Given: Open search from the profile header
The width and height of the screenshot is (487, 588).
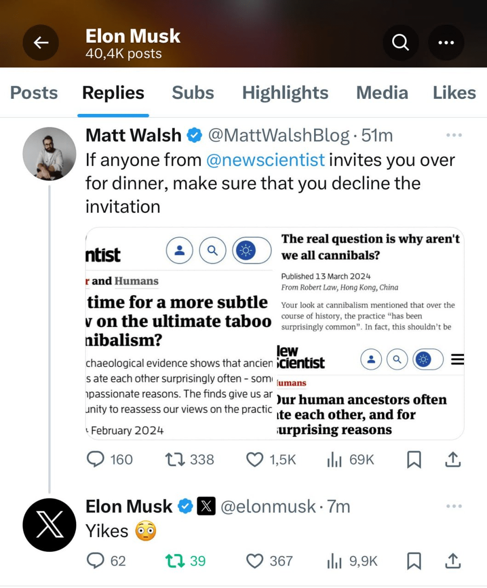Looking at the screenshot, I should [400, 43].
